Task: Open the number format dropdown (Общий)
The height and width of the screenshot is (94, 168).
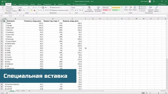Action: [82, 8]
